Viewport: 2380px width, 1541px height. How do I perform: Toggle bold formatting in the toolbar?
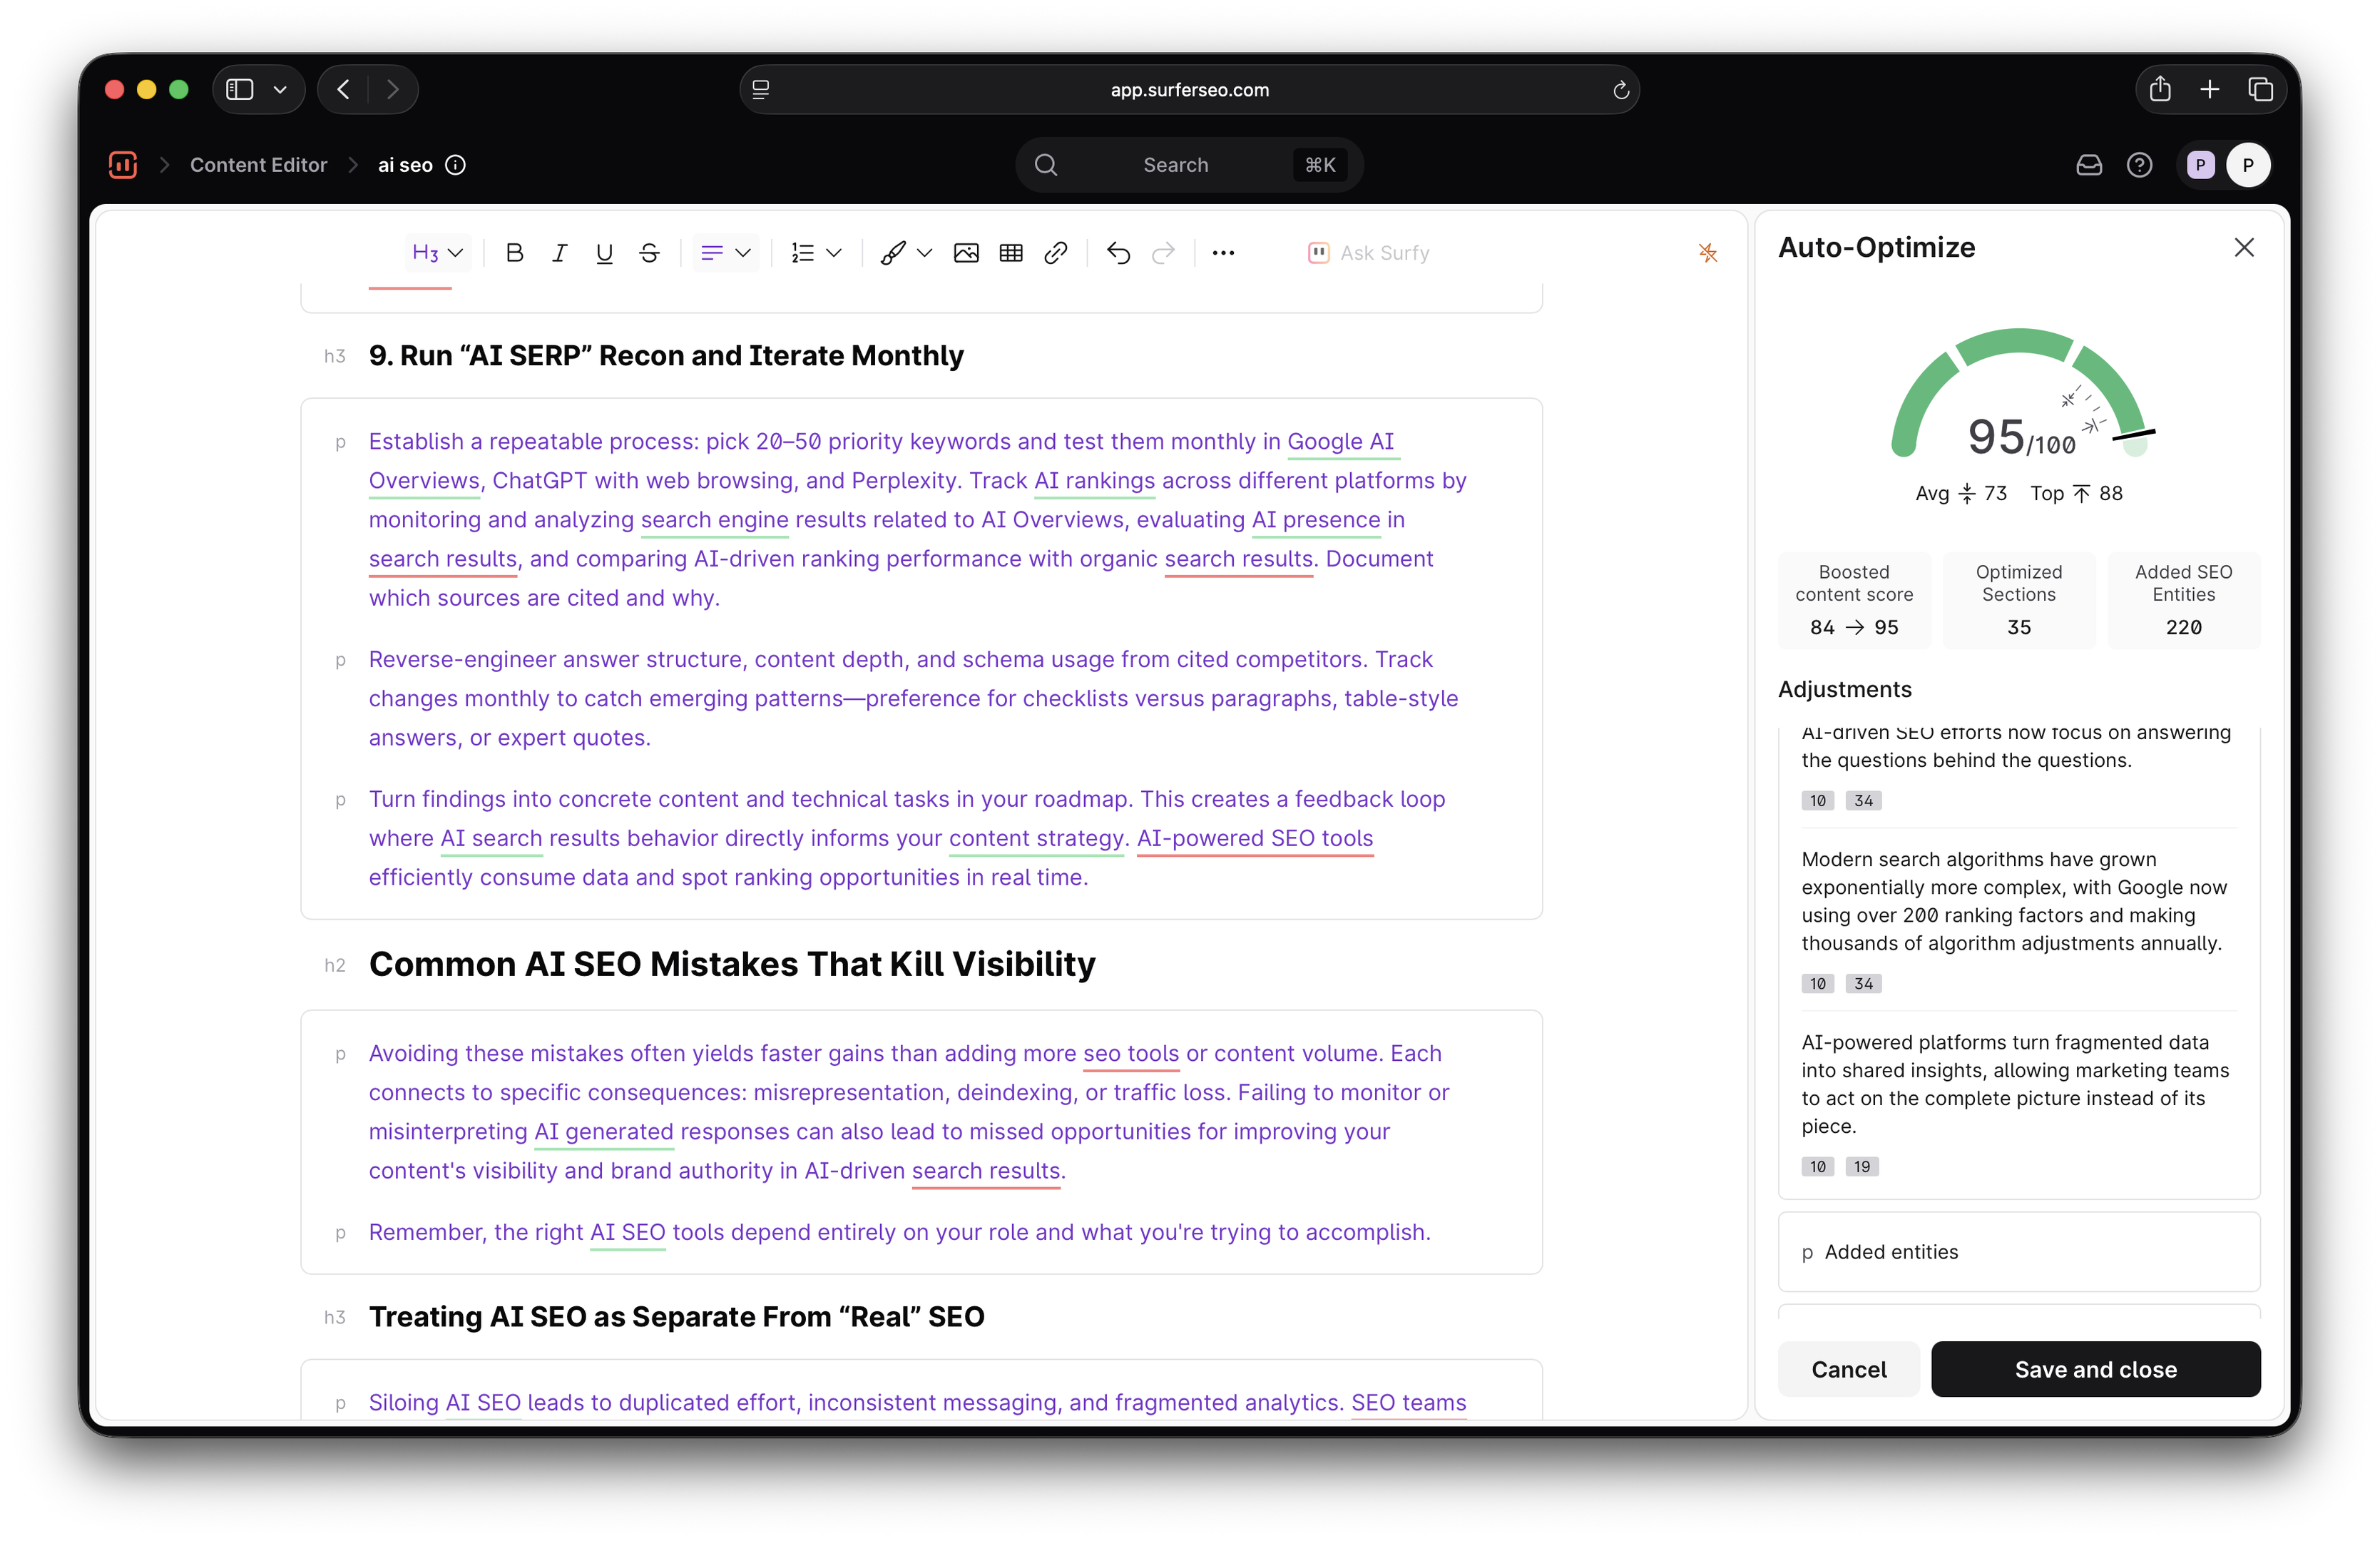514,253
